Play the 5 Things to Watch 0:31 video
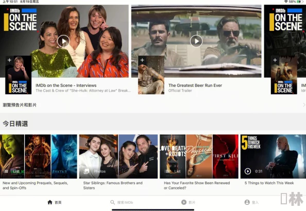306x211 pixels. [x=248, y=171]
